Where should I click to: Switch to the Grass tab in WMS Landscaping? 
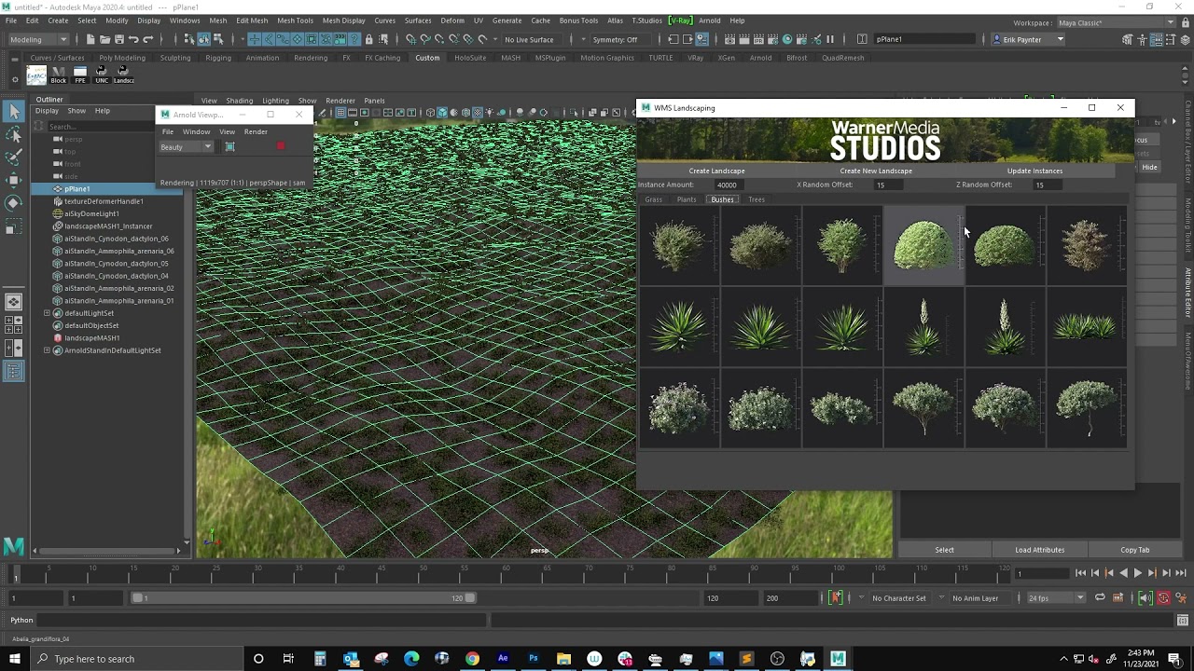(x=653, y=199)
